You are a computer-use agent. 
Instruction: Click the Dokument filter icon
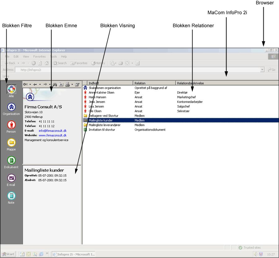(x=11, y=160)
